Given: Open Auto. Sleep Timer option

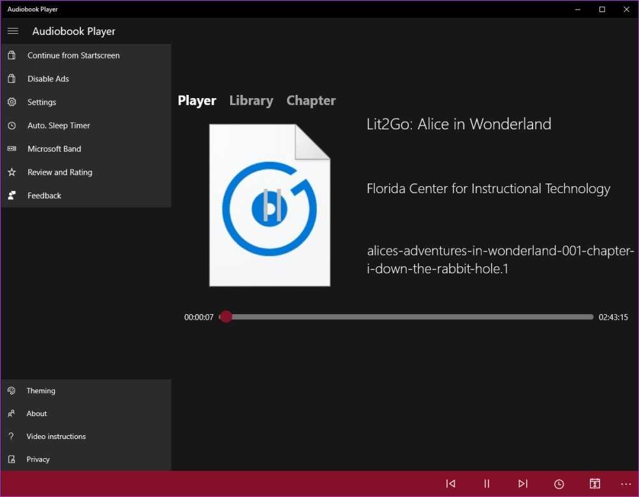Looking at the screenshot, I should [x=59, y=126].
